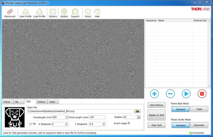This screenshot has width=213, height=137.
Task: Click the Sequence column header
Action: click(151, 20)
